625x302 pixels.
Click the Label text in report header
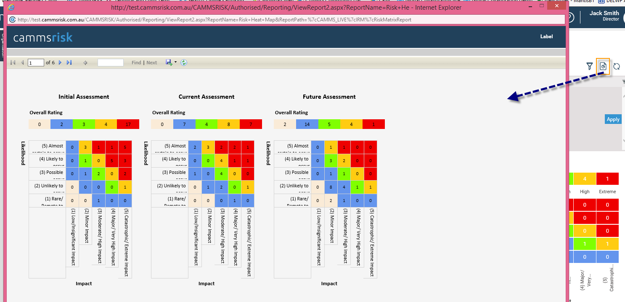(x=546, y=37)
